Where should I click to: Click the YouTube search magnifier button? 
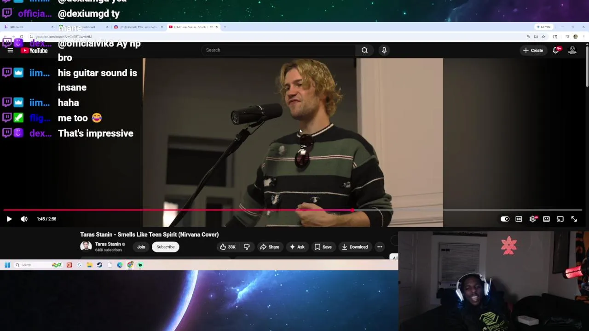point(364,50)
